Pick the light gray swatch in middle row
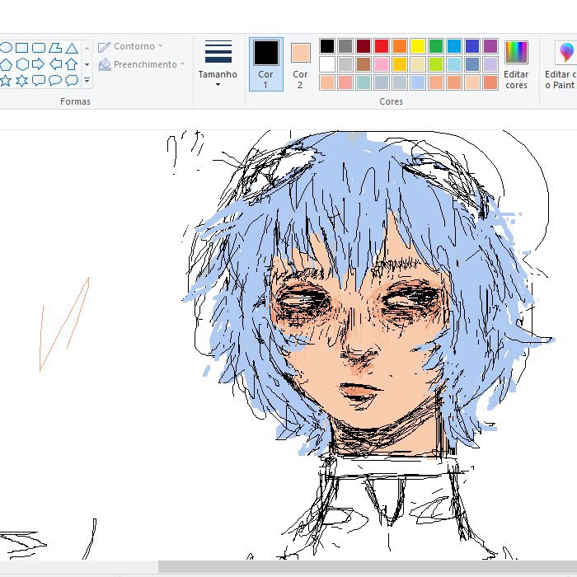This screenshot has width=577, height=577. [345, 64]
